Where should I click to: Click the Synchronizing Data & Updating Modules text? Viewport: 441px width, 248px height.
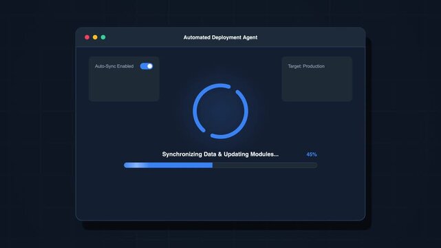[220, 154]
